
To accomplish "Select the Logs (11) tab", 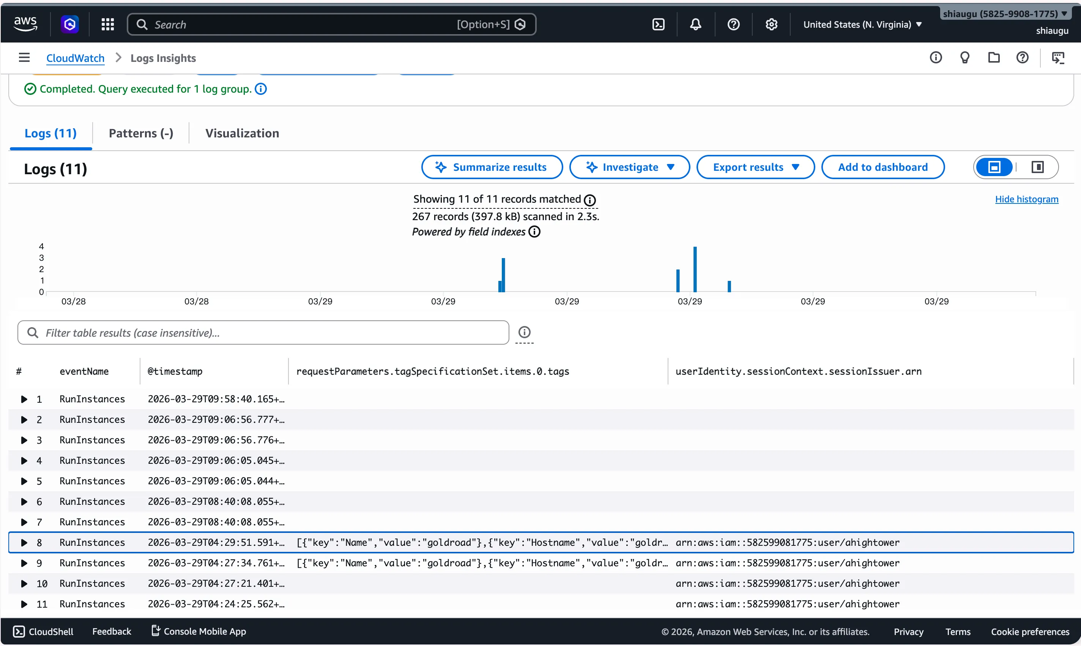I will point(50,133).
